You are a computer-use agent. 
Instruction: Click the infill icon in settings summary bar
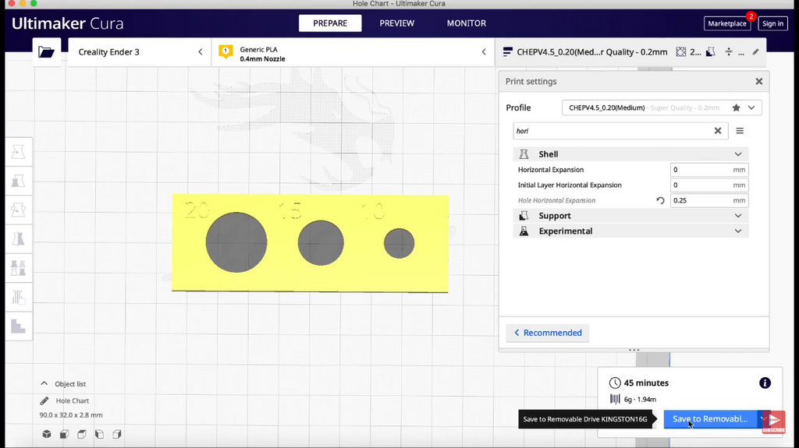coord(680,52)
